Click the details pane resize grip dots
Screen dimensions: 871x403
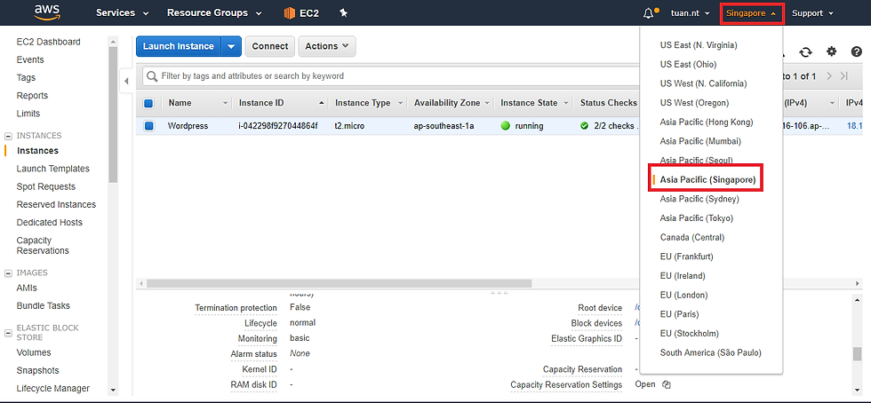[499, 292]
